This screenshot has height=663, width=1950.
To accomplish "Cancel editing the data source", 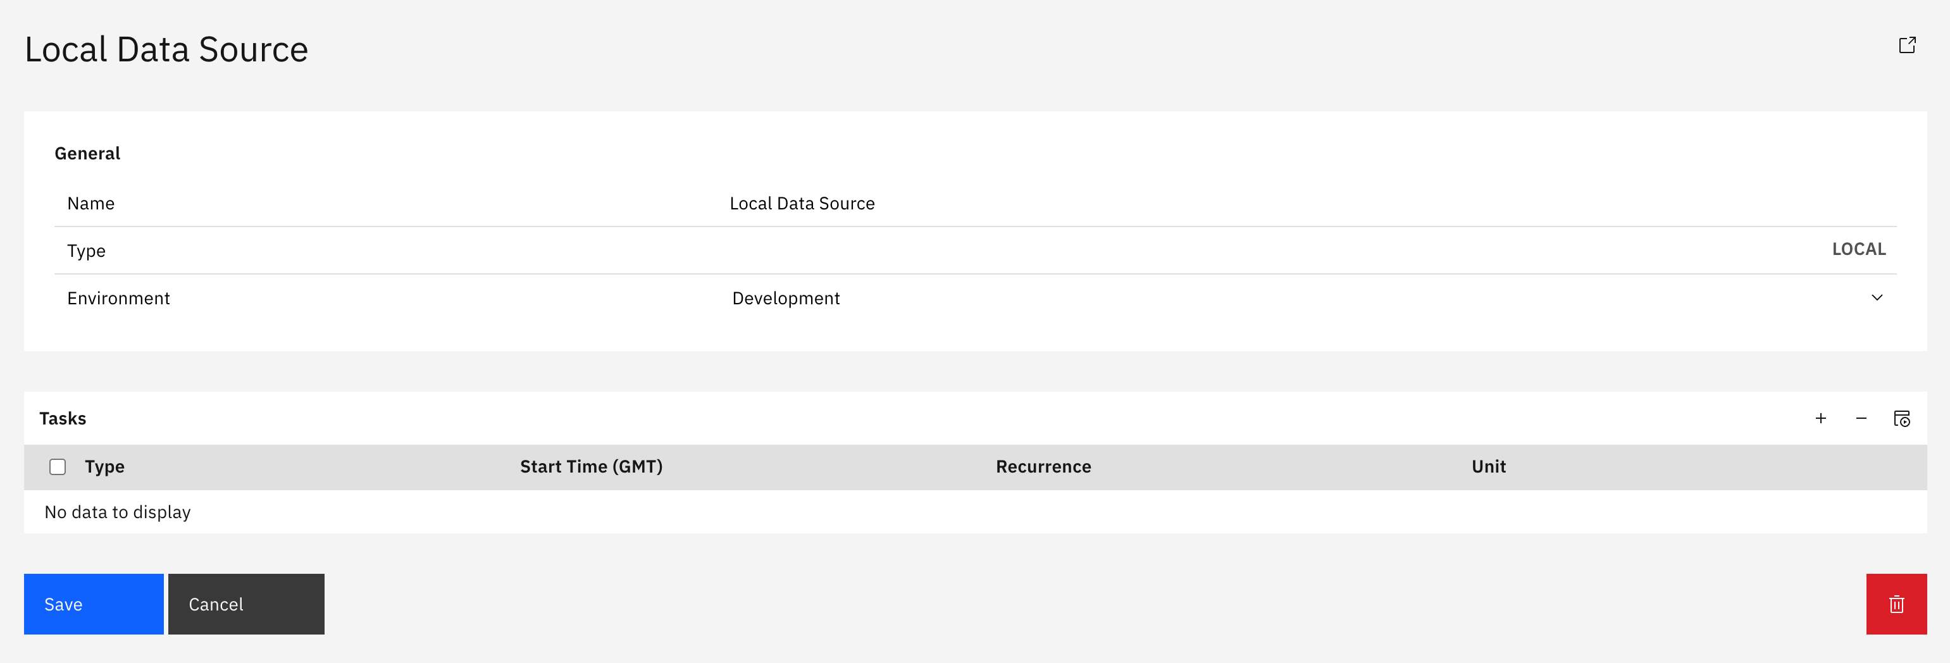I will point(246,604).
